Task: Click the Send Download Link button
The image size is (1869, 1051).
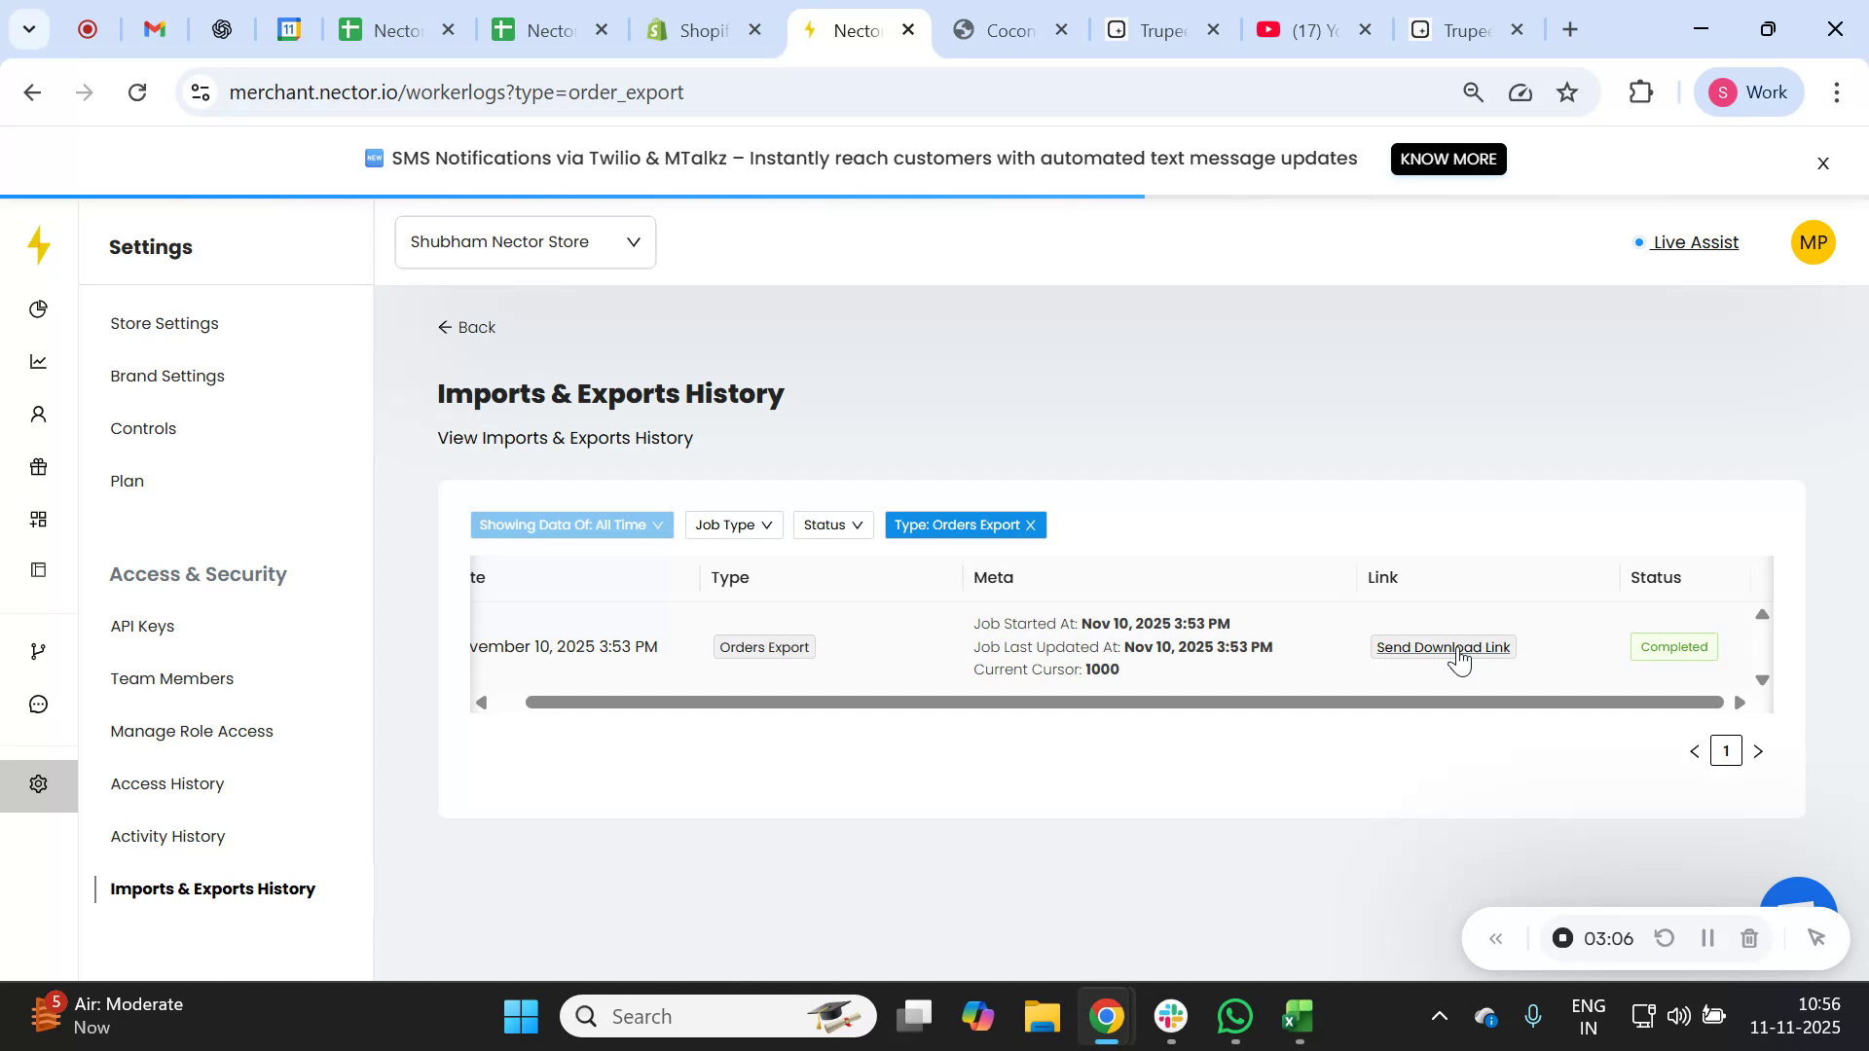Action: 1444,646
